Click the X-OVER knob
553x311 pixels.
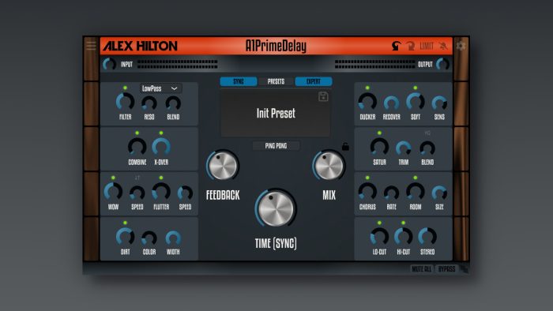tap(161, 147)
